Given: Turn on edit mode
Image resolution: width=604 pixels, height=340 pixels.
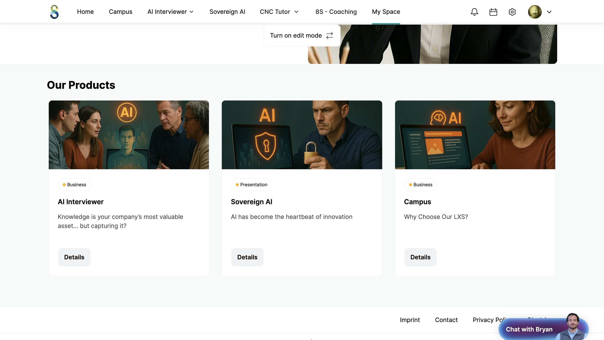Looking at the screenshot, I should pos(302,36).
